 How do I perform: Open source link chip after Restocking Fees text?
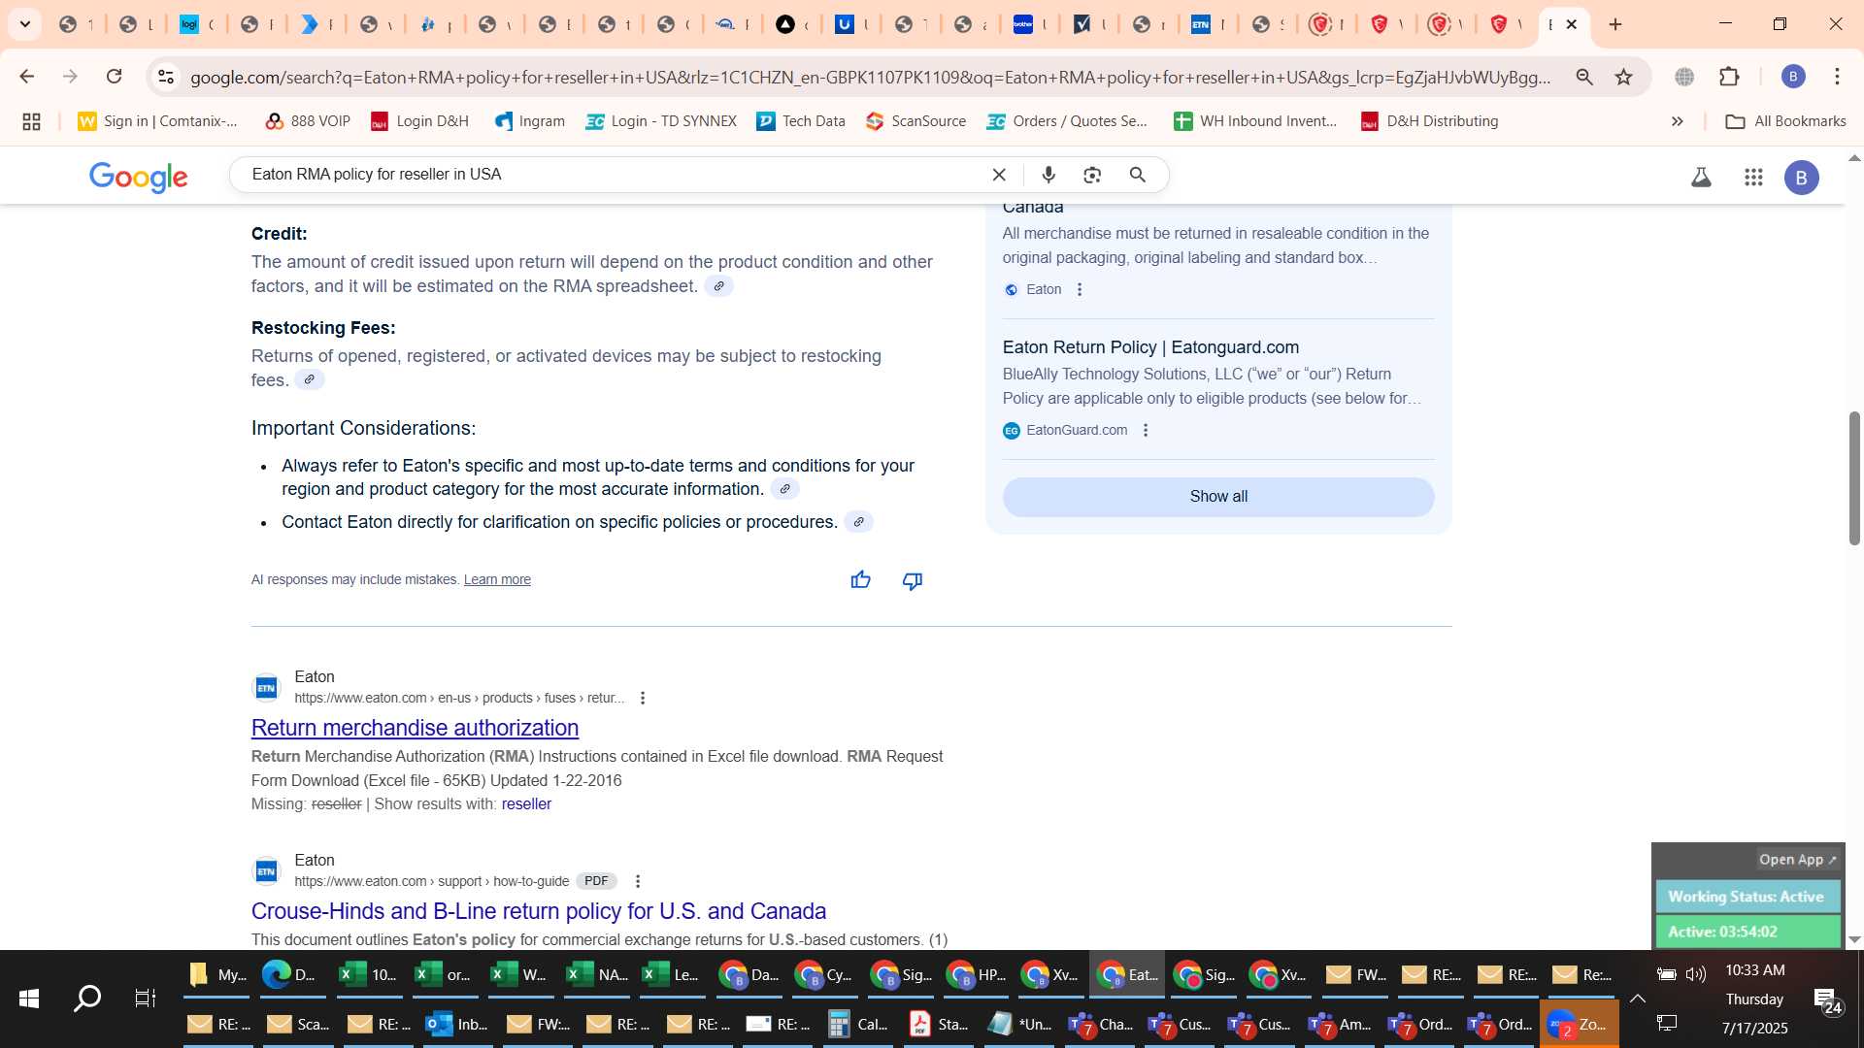tap(309, 380)
